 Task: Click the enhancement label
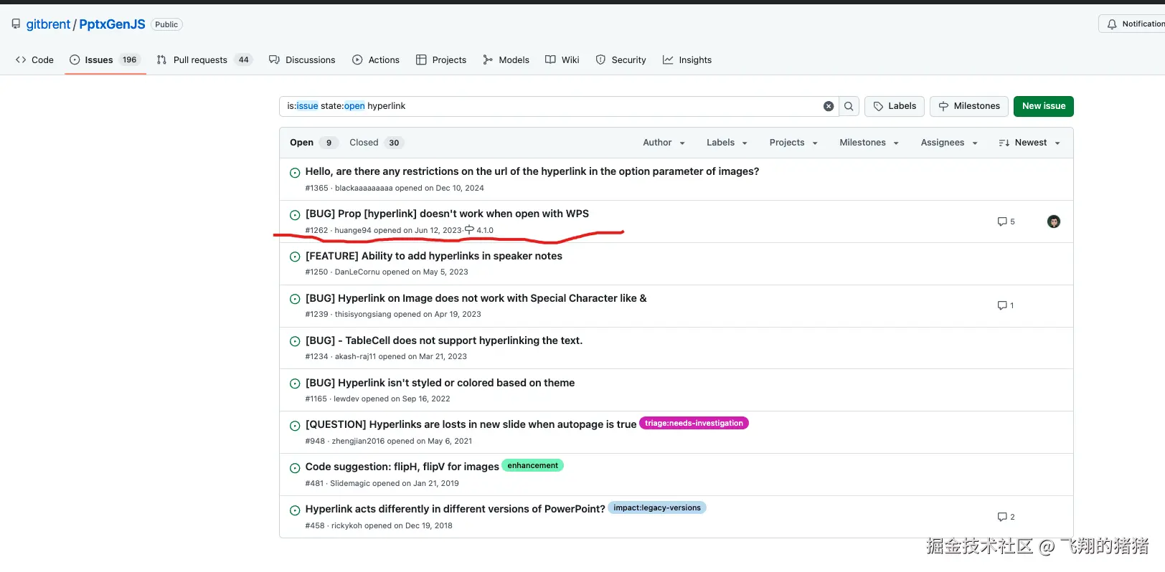point(532,465)
